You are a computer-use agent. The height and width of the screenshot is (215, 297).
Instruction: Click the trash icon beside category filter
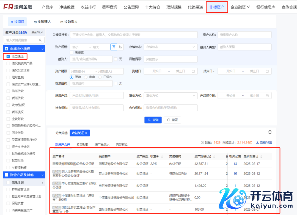(x=270, y=132)
